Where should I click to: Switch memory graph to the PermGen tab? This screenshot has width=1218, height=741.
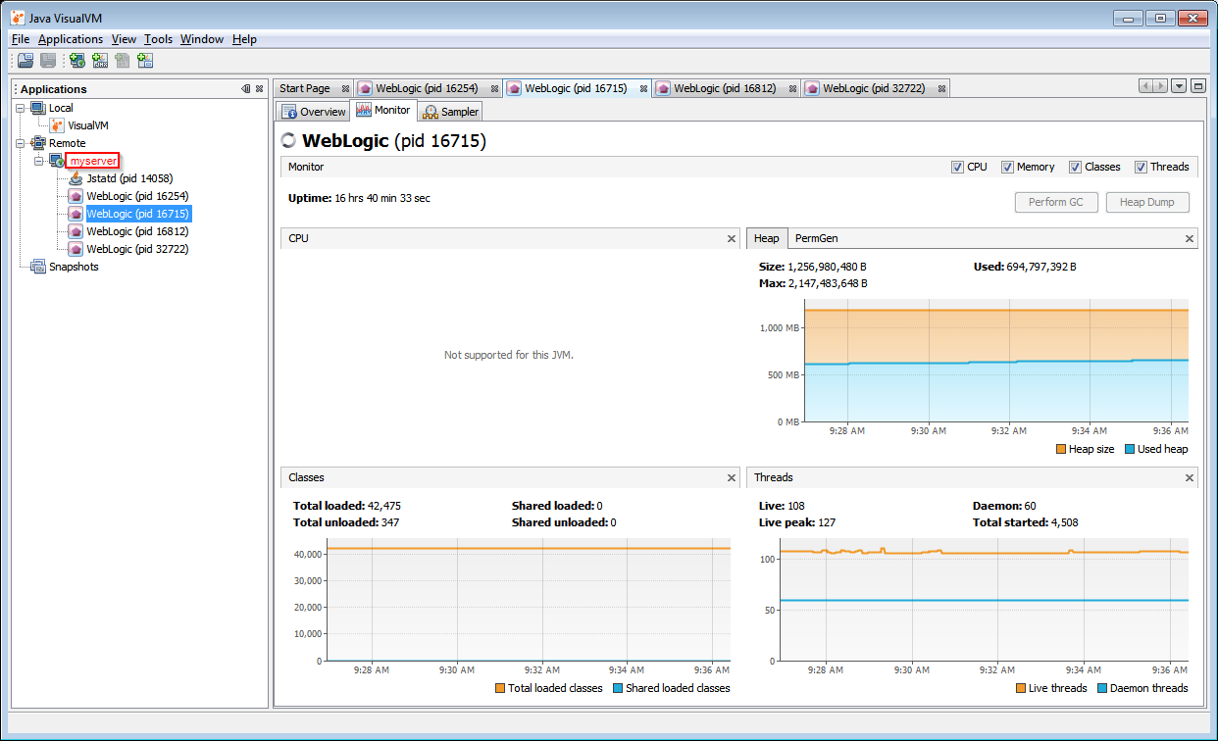816,238
